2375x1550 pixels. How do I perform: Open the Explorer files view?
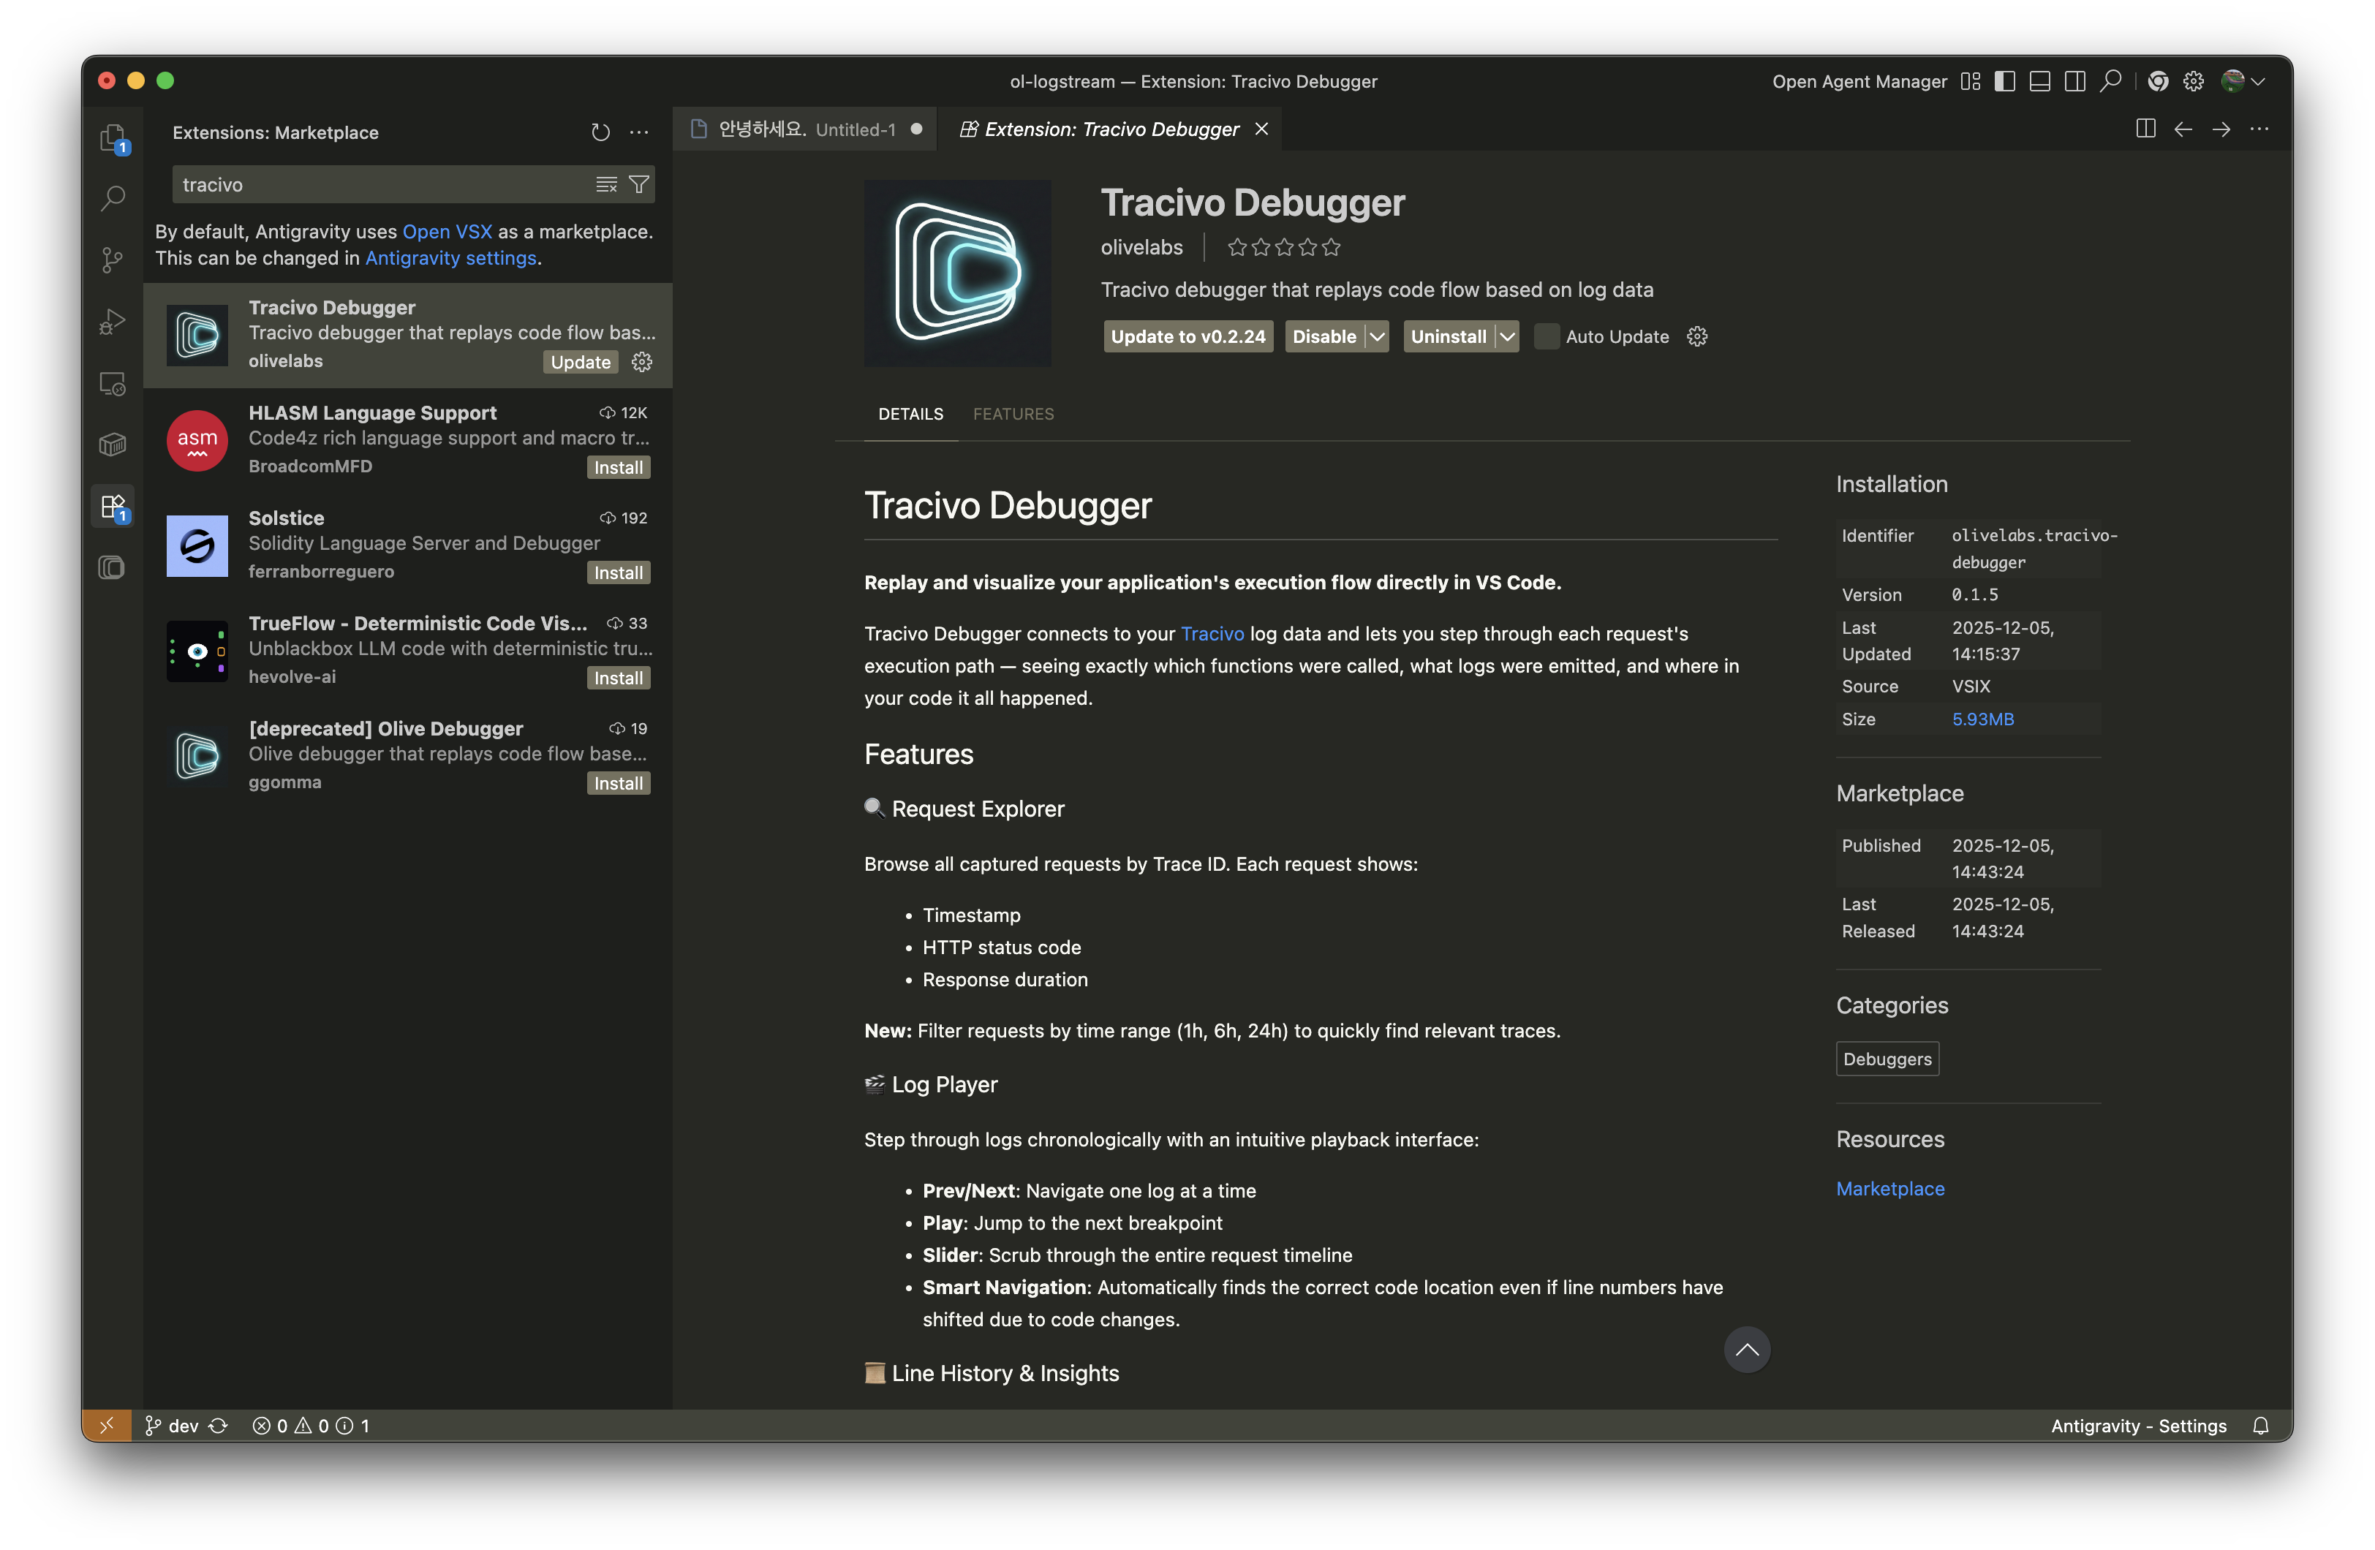[x=113, y=137]
